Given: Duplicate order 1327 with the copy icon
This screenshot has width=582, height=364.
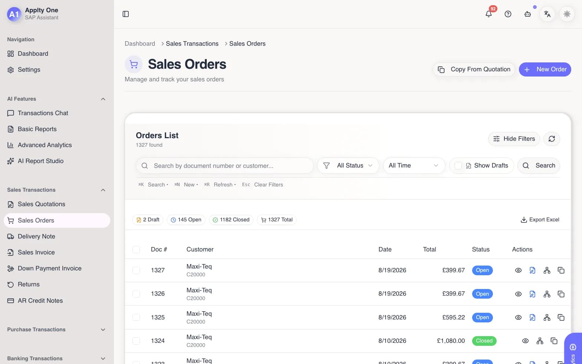Looking at the screenshot, I should 561,270.
